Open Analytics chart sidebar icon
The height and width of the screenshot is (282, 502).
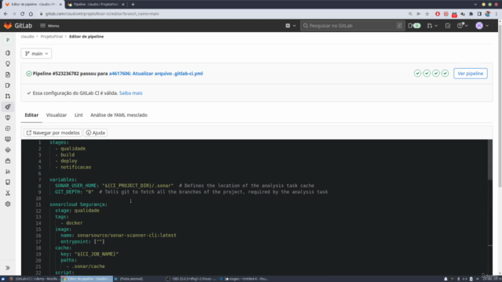point(8,172)
